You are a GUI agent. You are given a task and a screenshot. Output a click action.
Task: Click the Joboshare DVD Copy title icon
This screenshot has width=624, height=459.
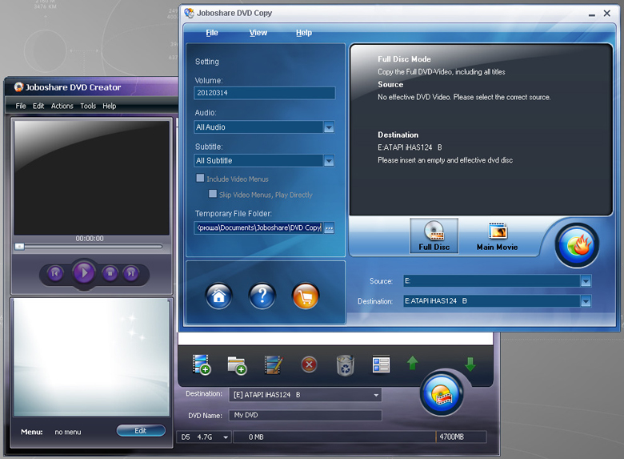pos(189,13)
